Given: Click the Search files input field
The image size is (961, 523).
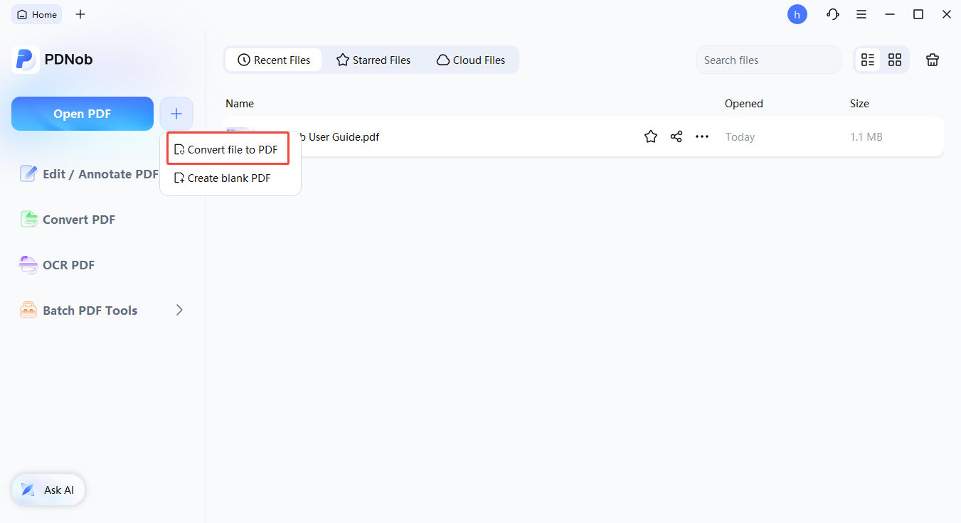Looking at the screenshot, I should tap(768, 60).
